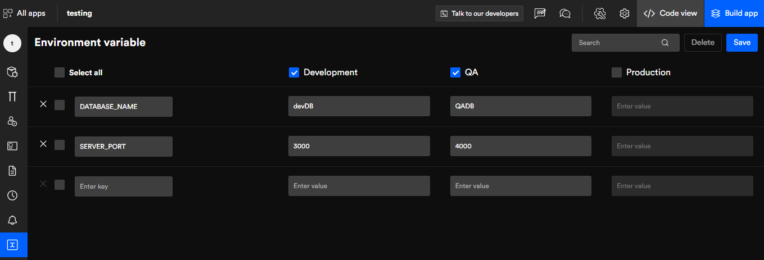Switch to Code view
Viewport: 764px width, 260px height.
click(670, 13)
